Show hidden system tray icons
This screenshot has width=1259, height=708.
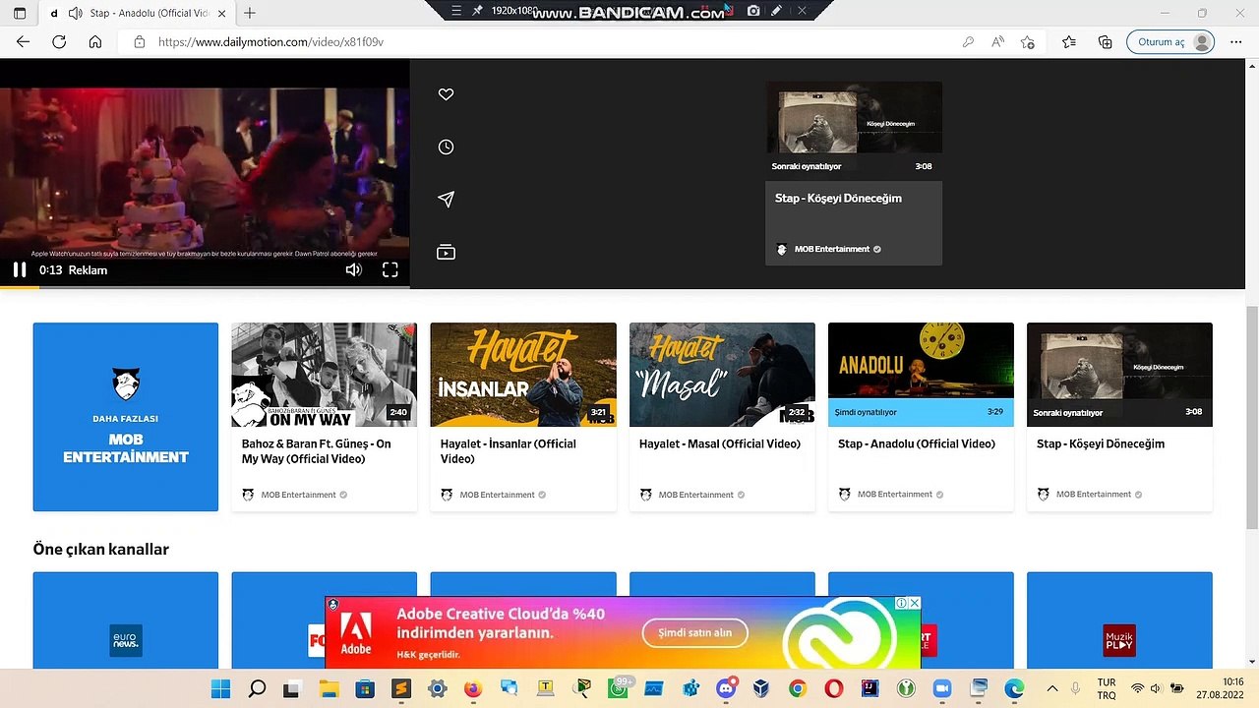tap(1052, 688)
